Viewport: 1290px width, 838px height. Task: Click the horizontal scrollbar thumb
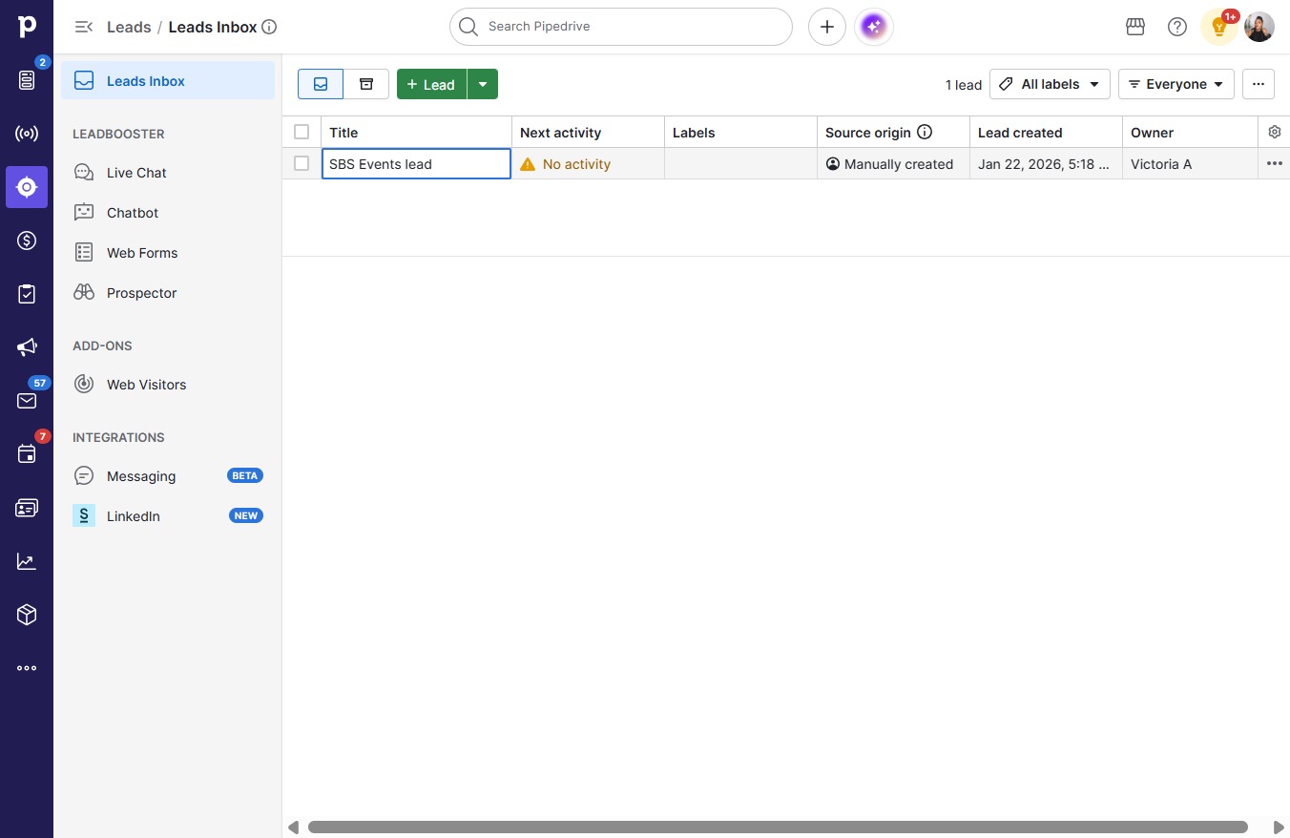[x=778, y=827]
